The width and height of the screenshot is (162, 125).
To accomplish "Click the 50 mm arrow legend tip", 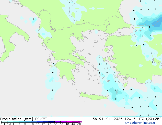I will (81, 122).
